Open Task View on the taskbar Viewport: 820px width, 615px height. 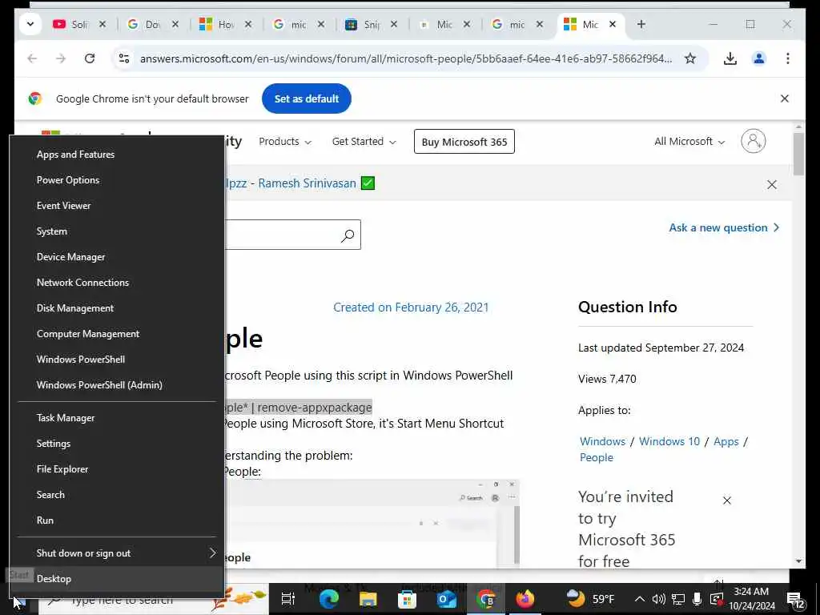pos(288,599)
